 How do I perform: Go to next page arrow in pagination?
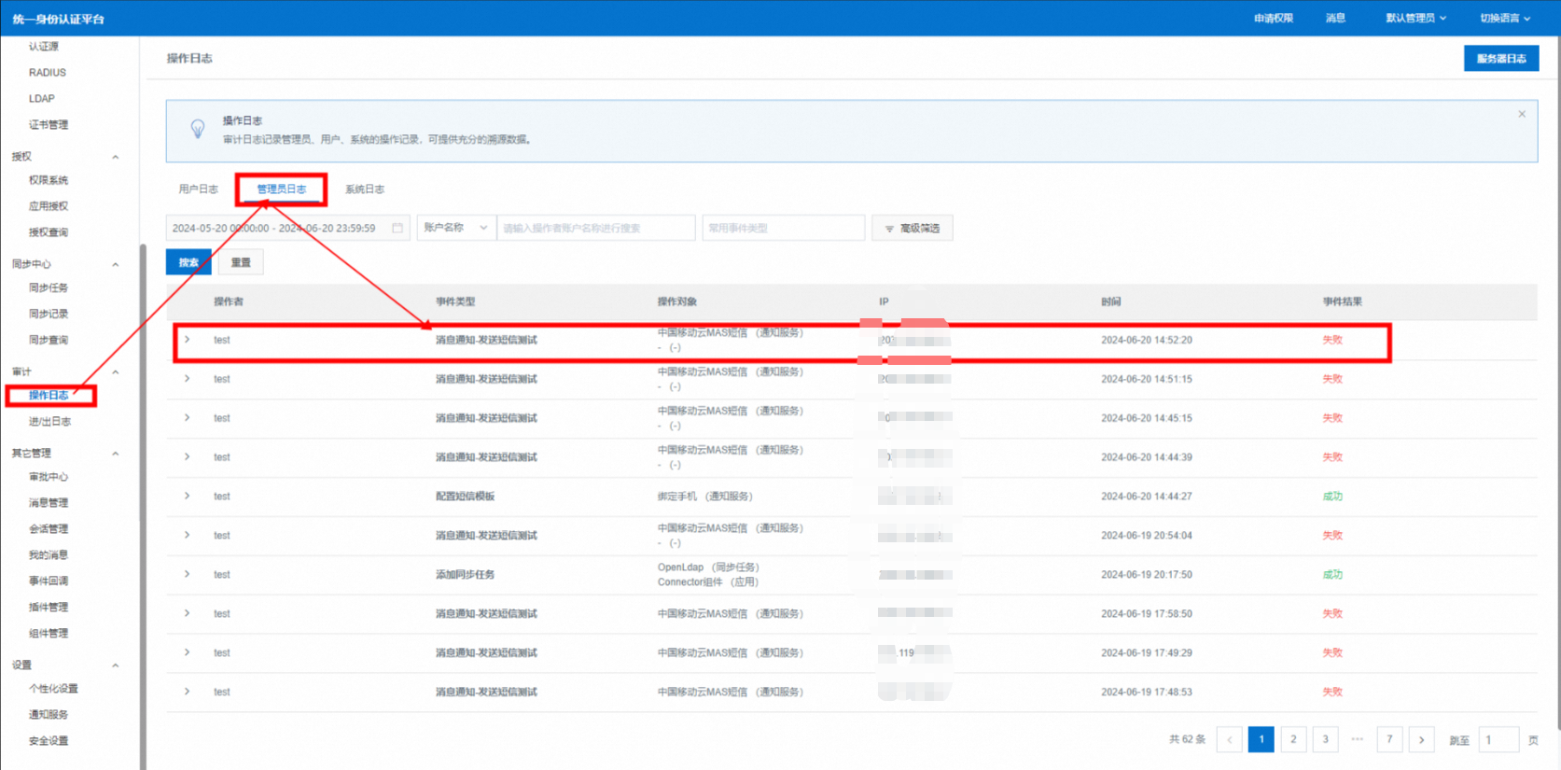1421,739
